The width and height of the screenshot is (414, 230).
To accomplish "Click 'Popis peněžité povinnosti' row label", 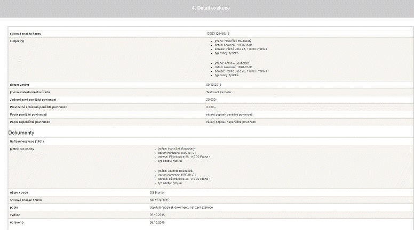I will coord(29,114).
